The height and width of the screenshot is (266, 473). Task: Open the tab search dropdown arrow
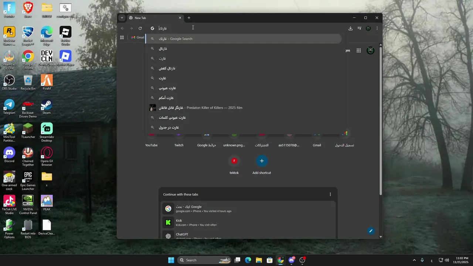[x=122, y=18]
